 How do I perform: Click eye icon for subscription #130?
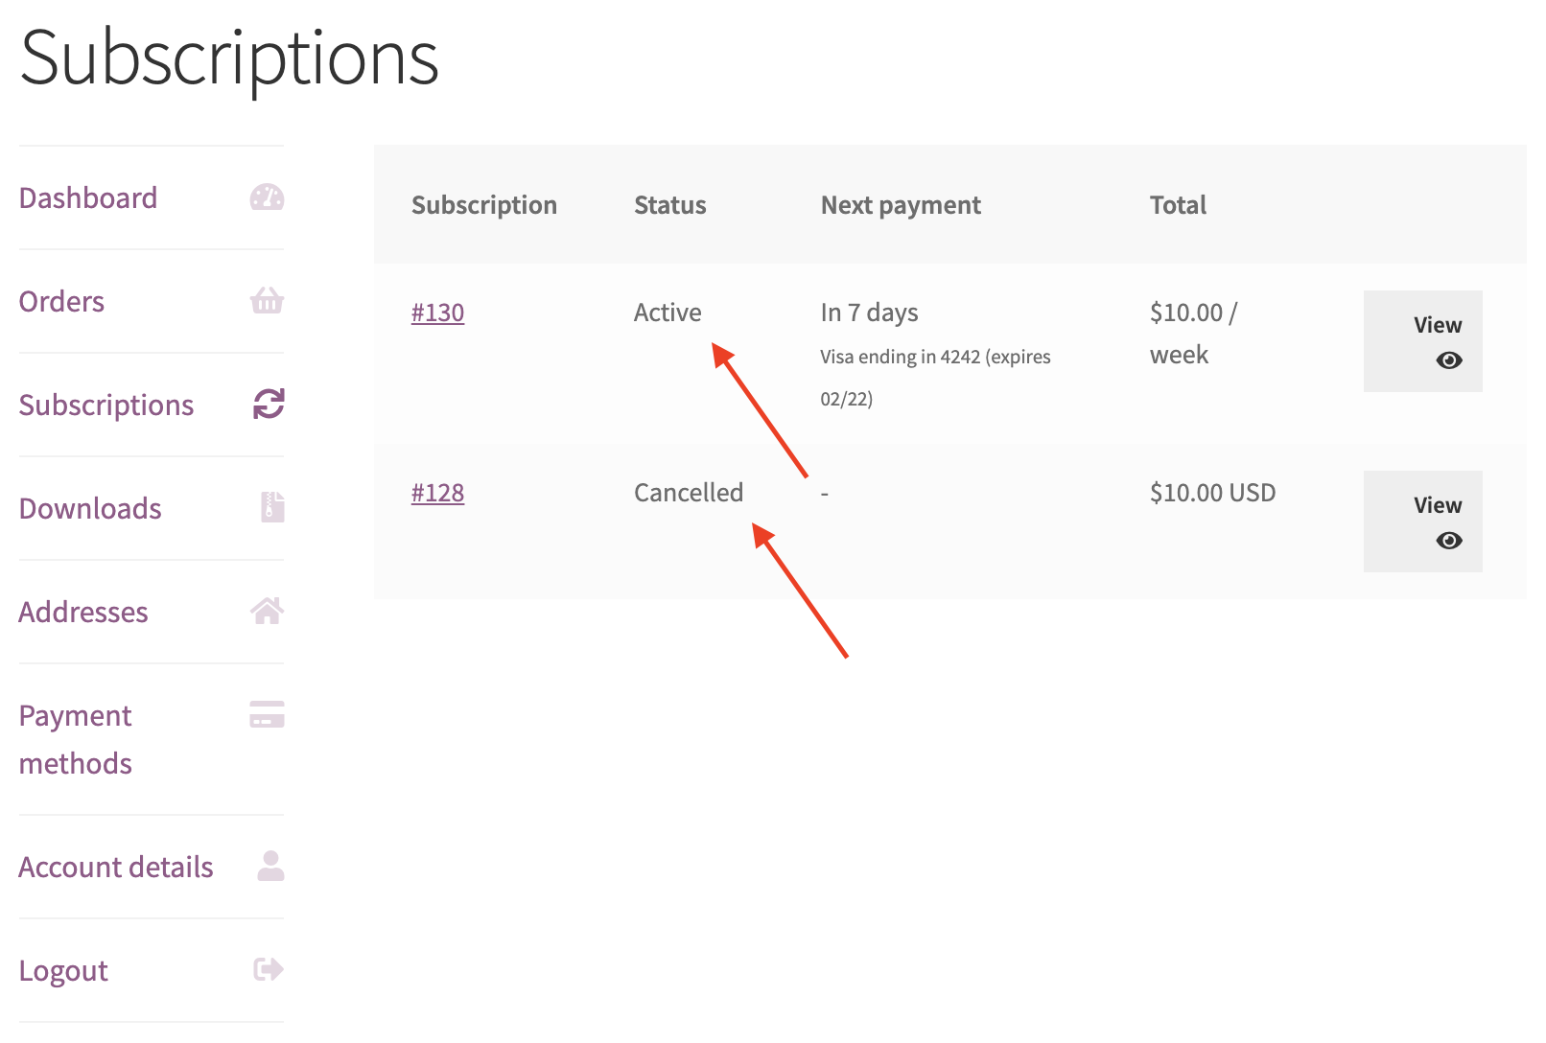[1448, 360]
